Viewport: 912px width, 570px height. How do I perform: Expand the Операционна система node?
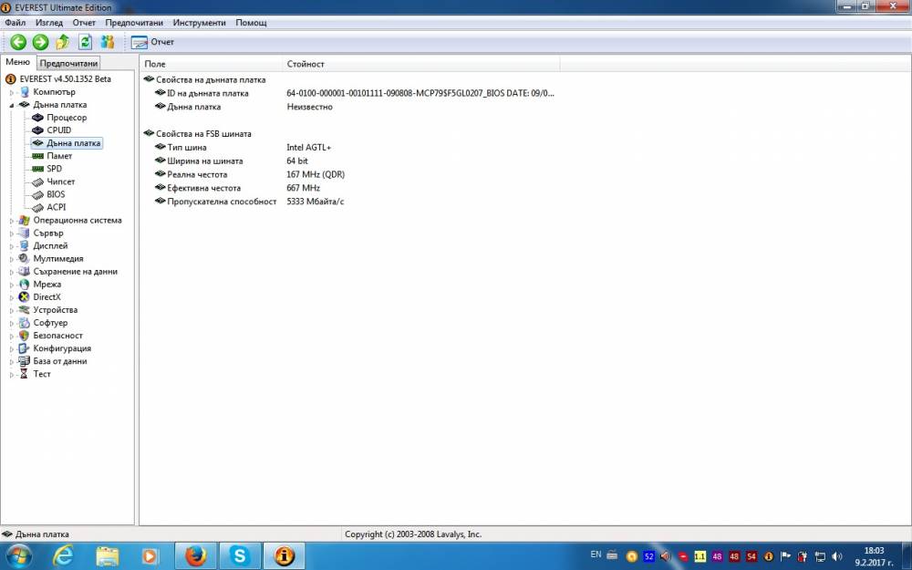click(11, 221)
